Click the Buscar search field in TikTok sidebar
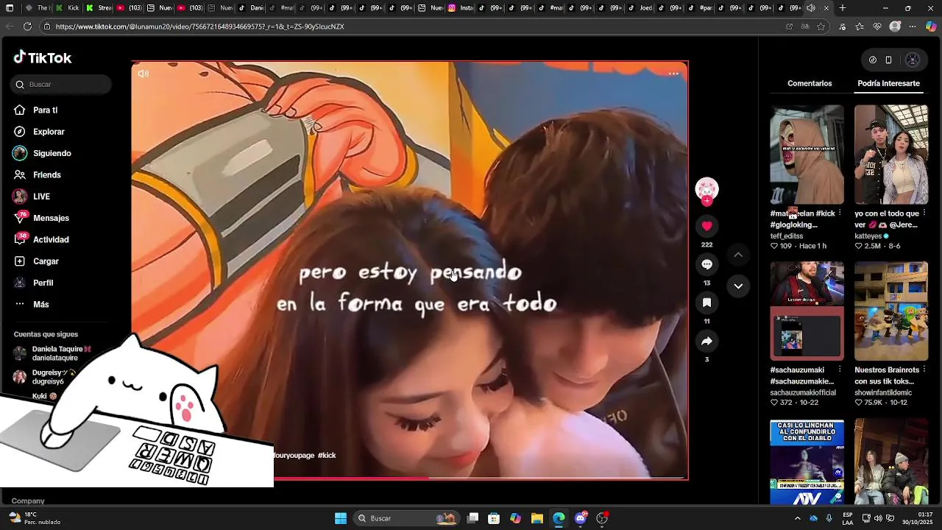The image size is (942, 530). [60, 85]
